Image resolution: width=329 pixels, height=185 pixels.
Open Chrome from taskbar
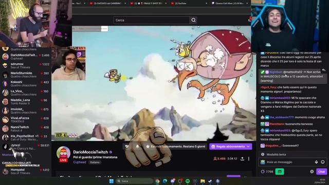coord(157,181)
